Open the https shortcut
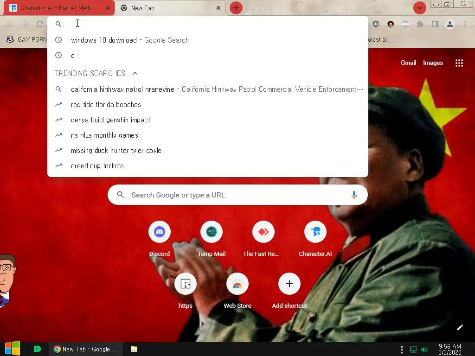 point(186,290)
